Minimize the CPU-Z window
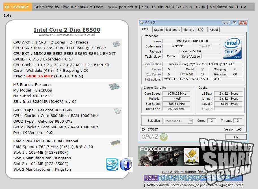This screenshot has width=258, height=189. (x=226, y=23)
